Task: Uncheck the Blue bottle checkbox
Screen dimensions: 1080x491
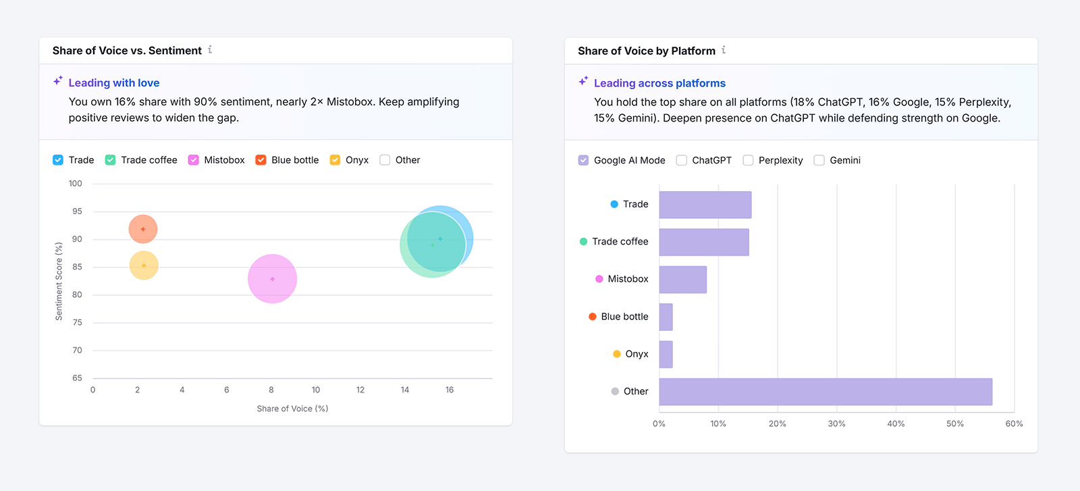Action: point(261,160)
